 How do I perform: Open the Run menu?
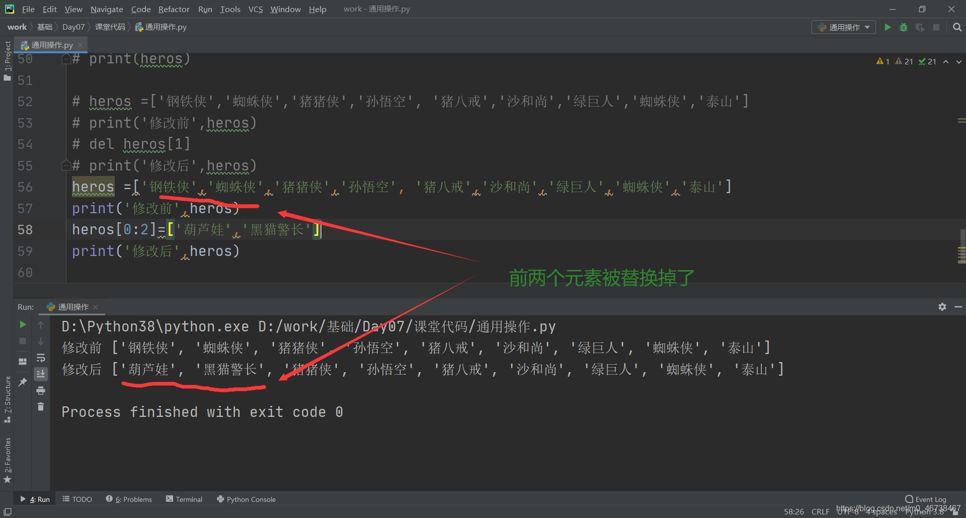[x=205, y=9]
